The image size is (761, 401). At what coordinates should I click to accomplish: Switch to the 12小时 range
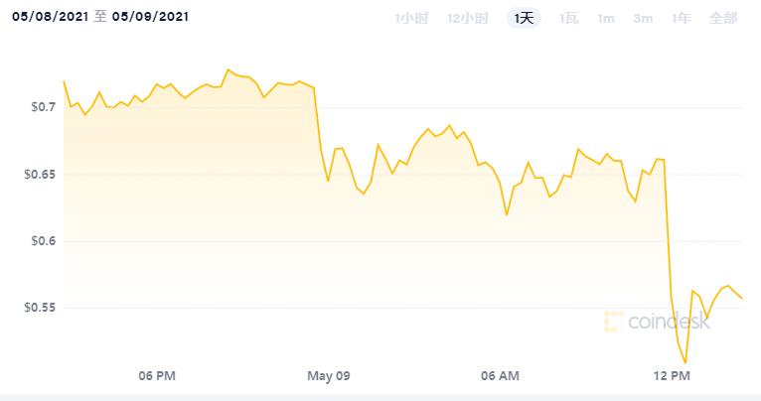coord(467,18)
